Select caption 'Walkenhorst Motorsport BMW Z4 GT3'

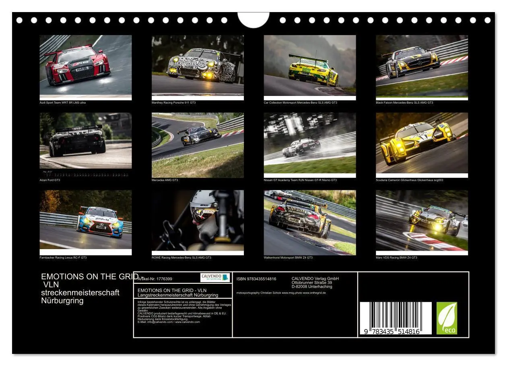(x=288, y=258)
